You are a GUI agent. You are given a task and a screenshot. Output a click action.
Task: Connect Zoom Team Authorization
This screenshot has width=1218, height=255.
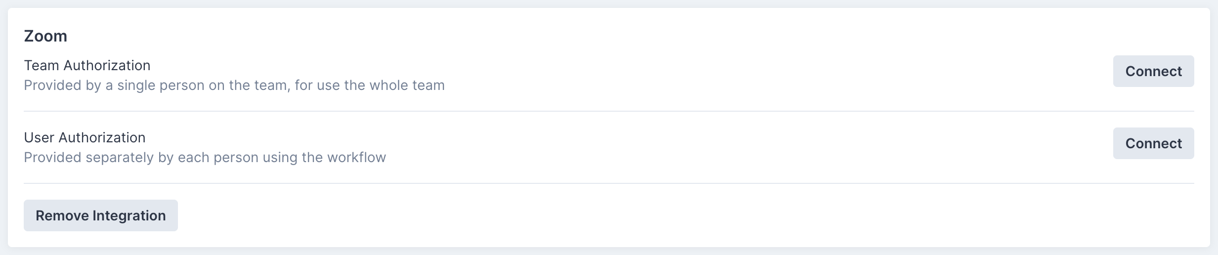(x=1153, y=71)
